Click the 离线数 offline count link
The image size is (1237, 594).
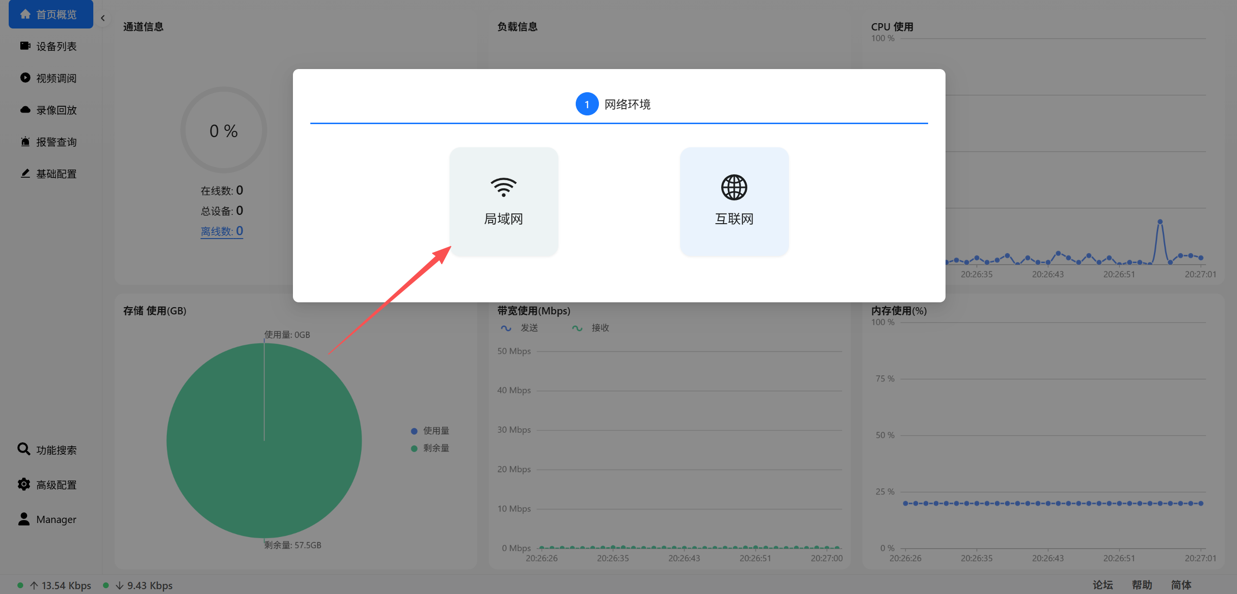(222, 231)
